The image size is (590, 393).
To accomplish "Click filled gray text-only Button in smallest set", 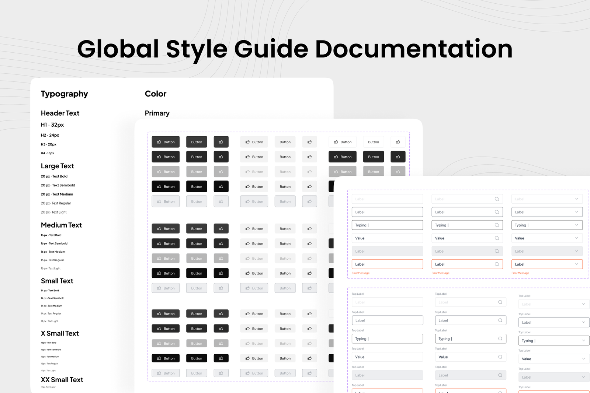I will (197, 343).
